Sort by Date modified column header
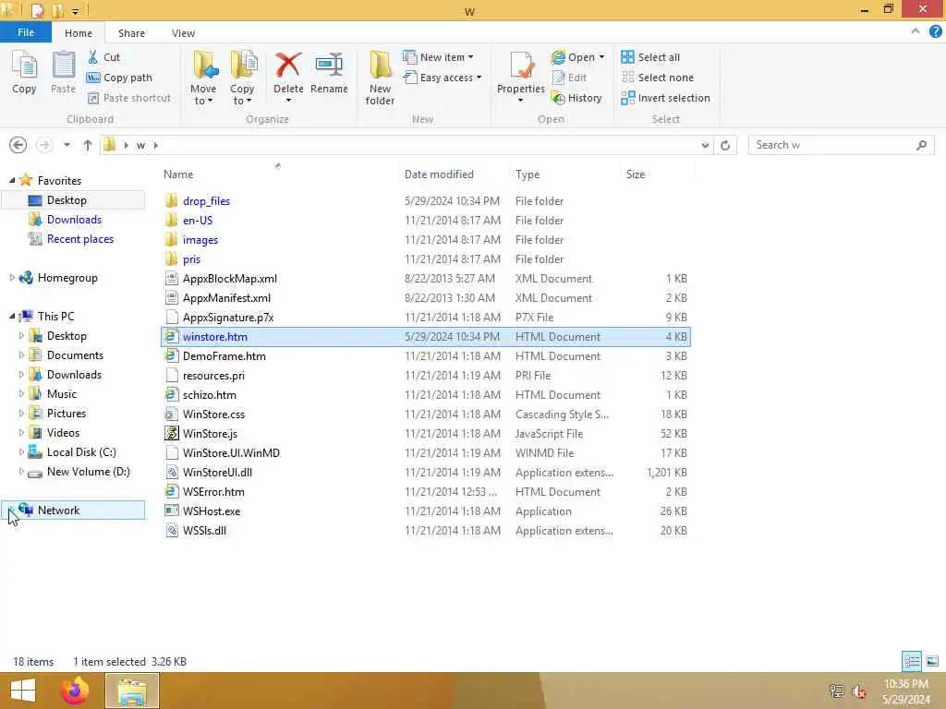 pyautogui.click(x=453, y=174)
